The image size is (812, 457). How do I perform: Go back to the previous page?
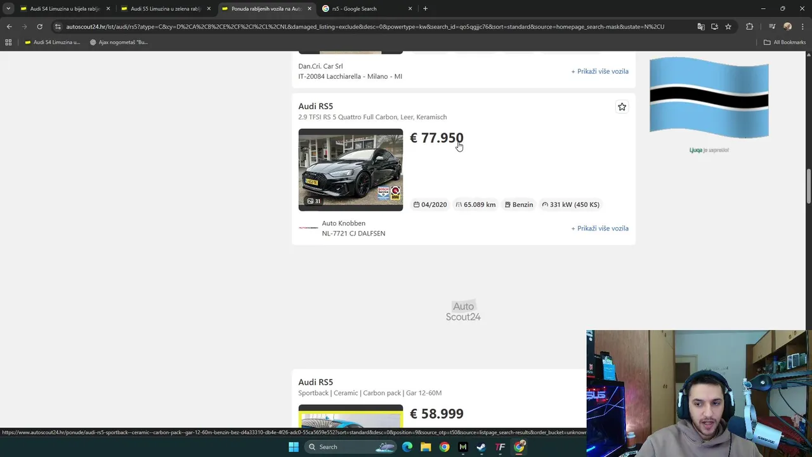tap(9, 27)
